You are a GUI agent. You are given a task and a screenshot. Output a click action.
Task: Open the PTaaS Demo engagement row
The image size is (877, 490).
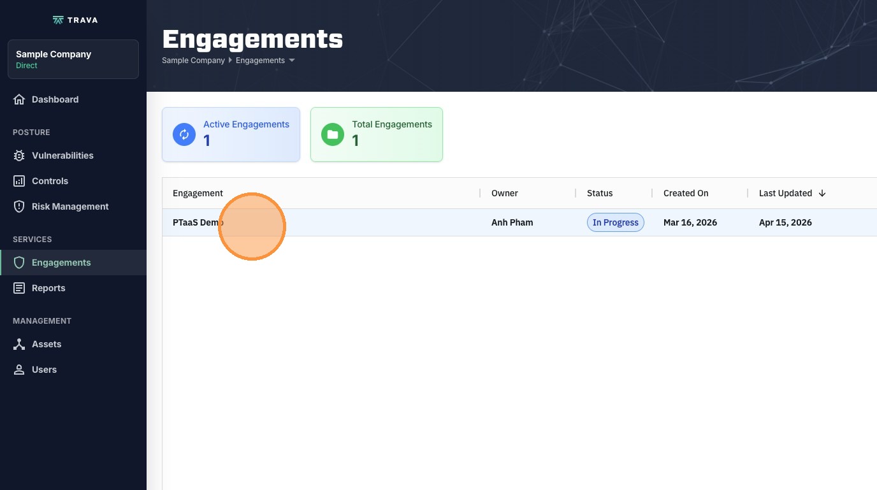pos(519,222)
